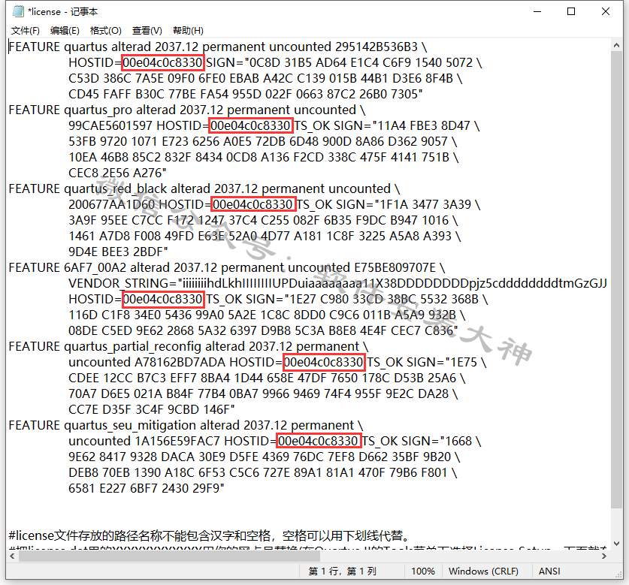Click the vertical scrollbar thumb
The width and height of the screenshot is (629, 585).
[616, 279]
